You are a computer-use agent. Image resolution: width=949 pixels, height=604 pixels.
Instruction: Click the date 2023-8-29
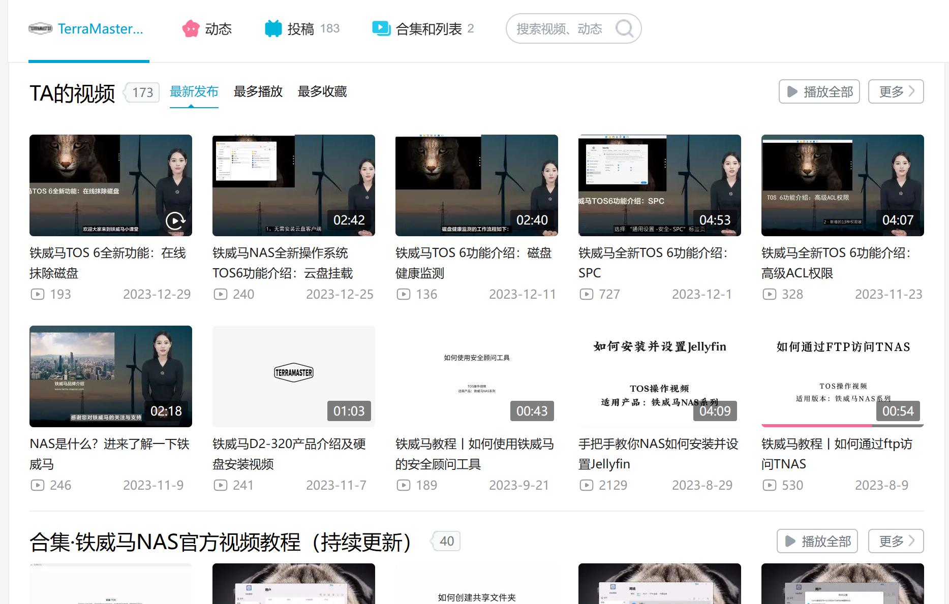pos(702,485)
